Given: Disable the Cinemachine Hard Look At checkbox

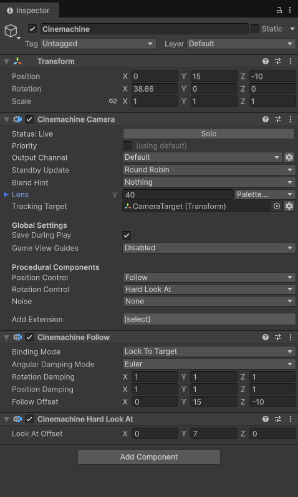Looking at the screenshot, I should click(29, 419).
